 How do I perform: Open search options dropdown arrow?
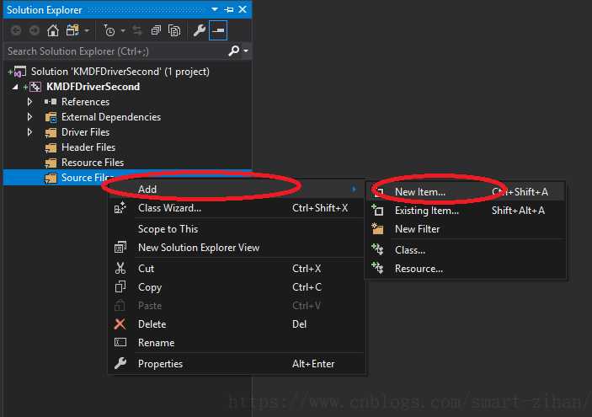coord(246,51)
